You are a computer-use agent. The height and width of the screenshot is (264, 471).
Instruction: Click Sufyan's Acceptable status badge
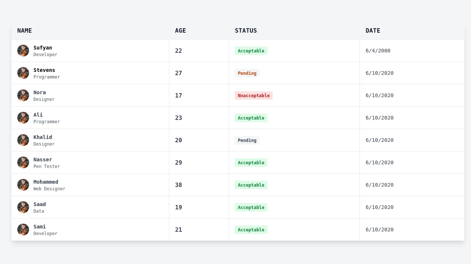tap(251, 51)
